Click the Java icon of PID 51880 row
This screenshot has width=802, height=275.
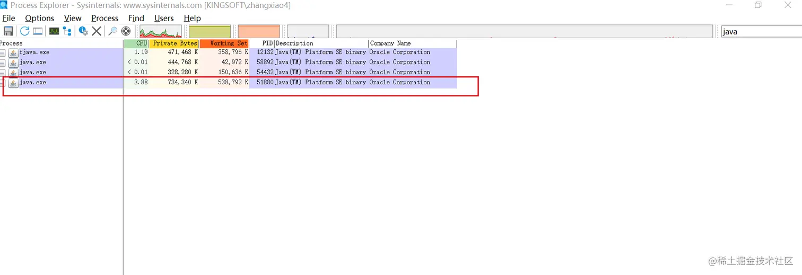[x=13, y=83]
